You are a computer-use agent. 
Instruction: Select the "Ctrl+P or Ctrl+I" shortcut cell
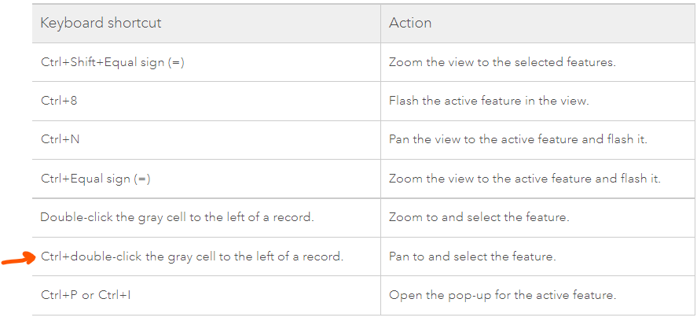(x=86, y=296)
